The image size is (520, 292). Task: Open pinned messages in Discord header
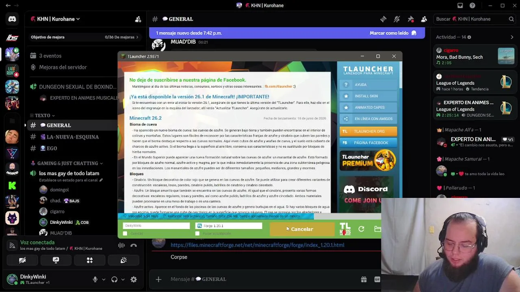tap(411, 19)
